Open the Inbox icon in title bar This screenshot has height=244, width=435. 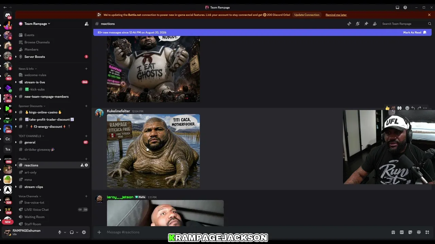coord(397,7)
